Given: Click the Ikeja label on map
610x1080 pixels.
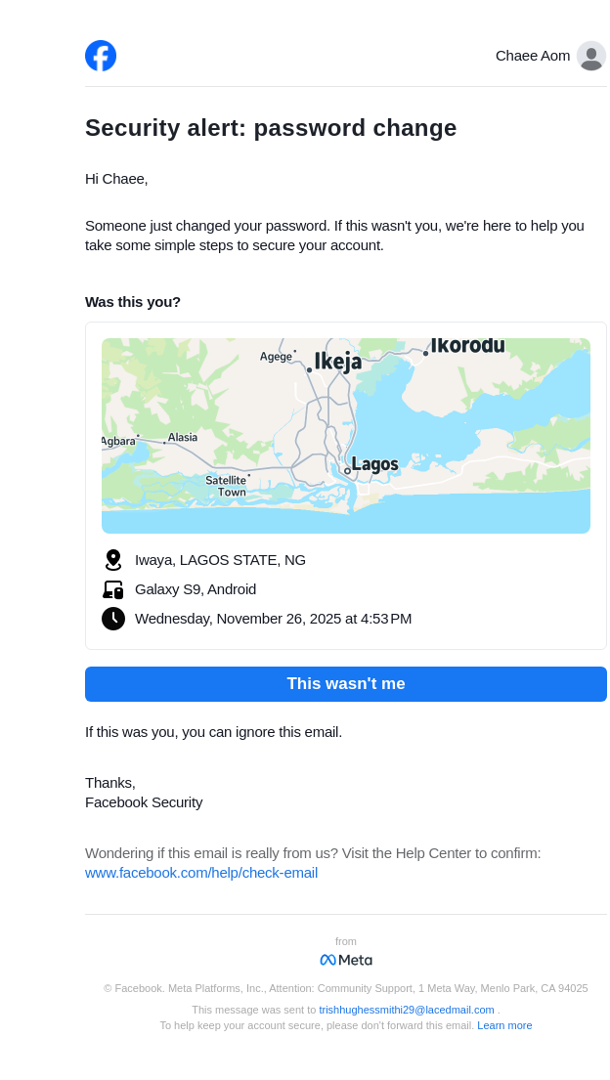Looking at the screenshot, I should coord(337,362).
